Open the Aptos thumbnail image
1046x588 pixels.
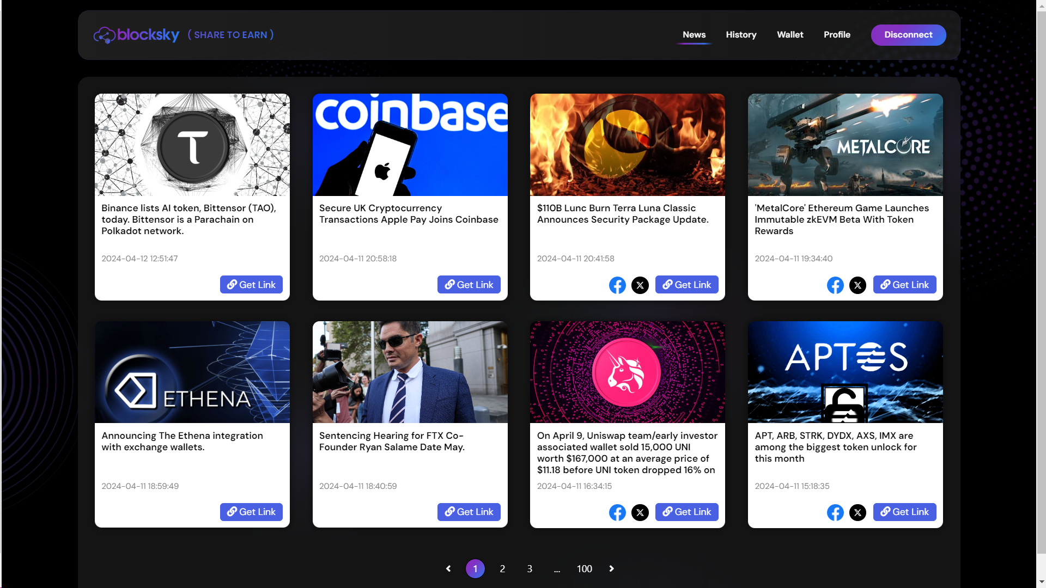(846, 372)
